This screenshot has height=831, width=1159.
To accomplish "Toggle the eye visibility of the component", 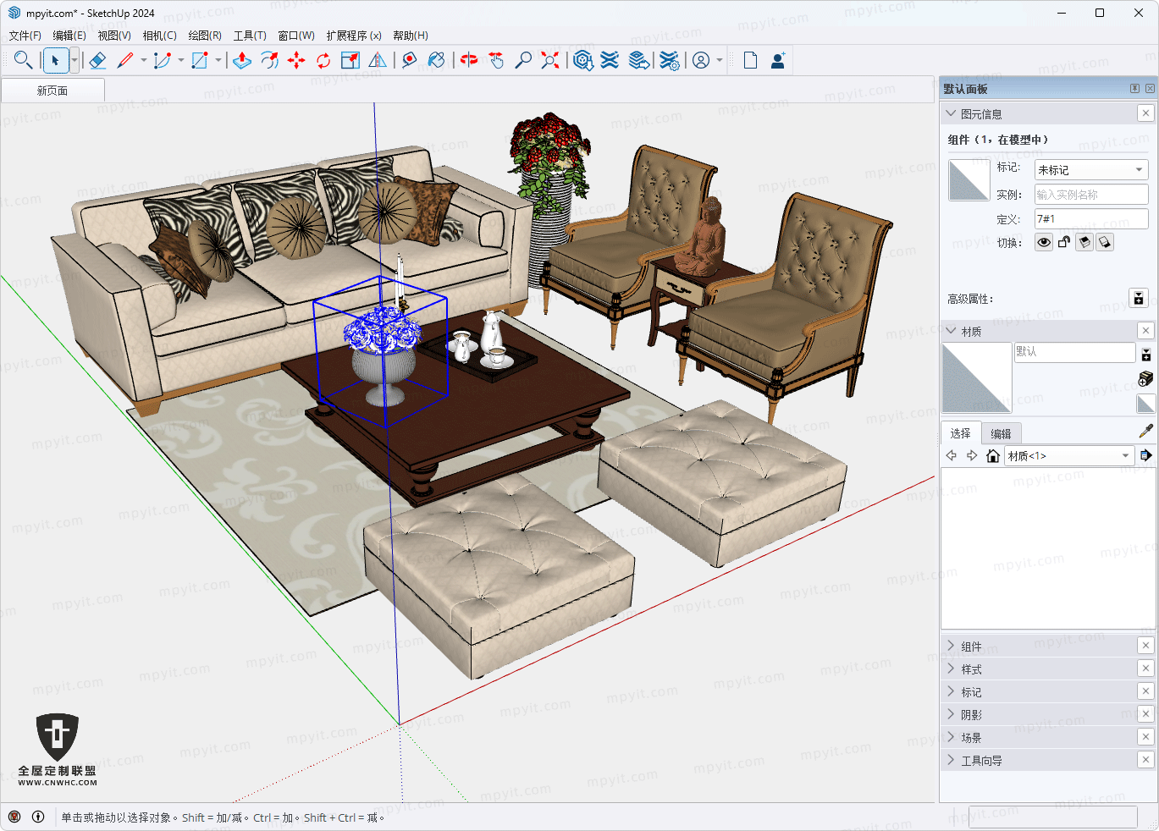I will 1044,243.
